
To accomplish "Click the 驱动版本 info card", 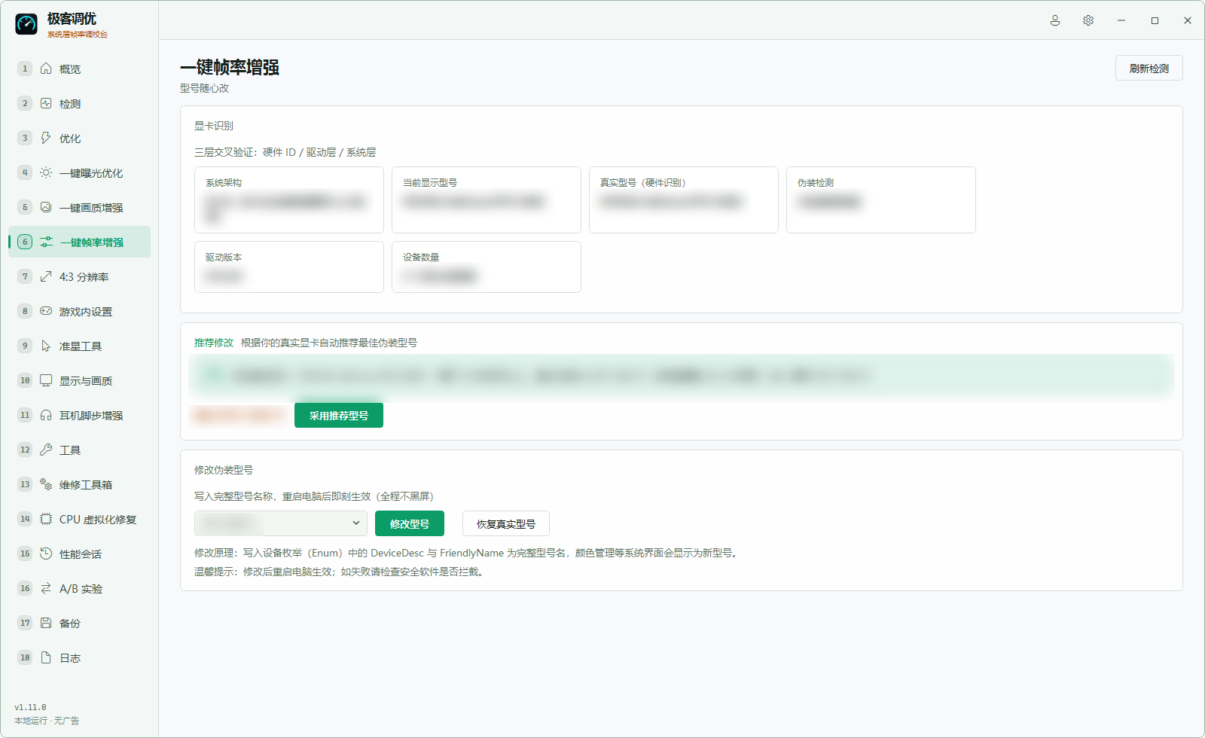I will (289, 267).
